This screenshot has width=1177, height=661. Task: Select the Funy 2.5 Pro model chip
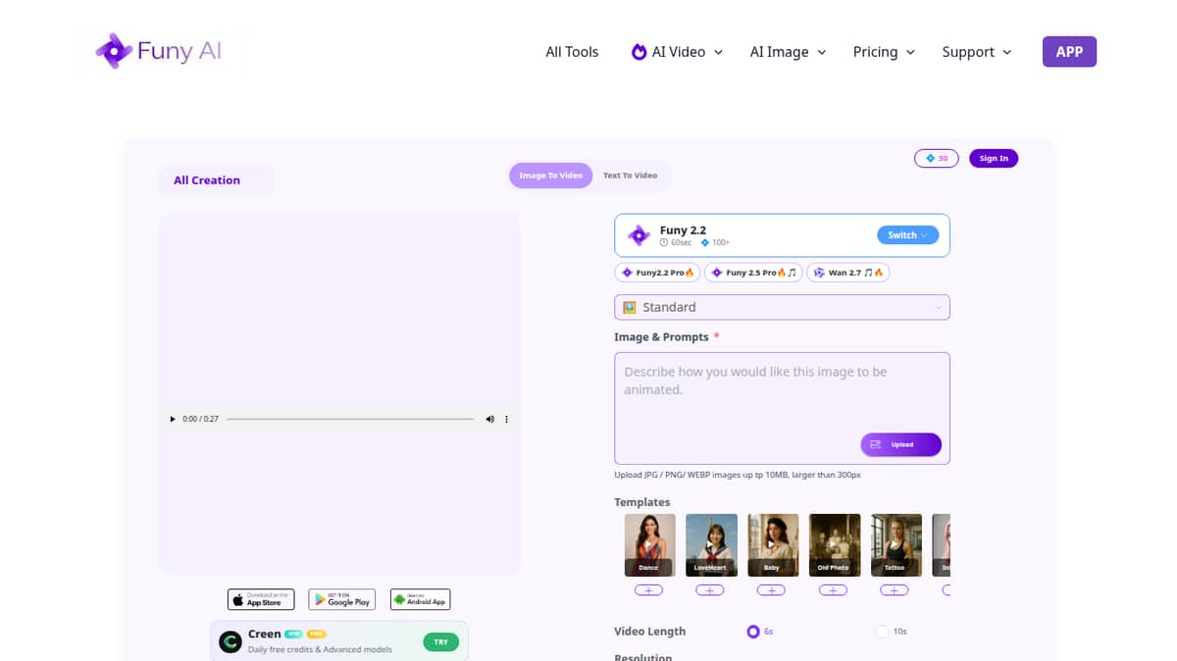(x=753, y=273)
